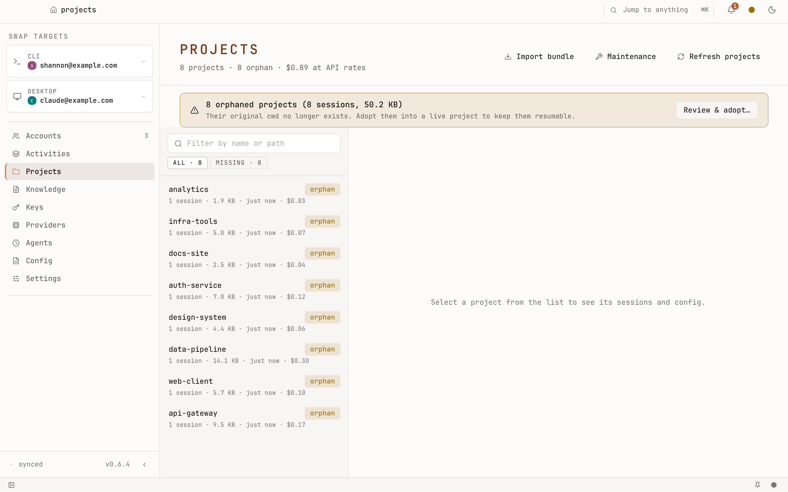Click Review & adopt button
The height and width of the screenshot is (492, 788).
717,110
